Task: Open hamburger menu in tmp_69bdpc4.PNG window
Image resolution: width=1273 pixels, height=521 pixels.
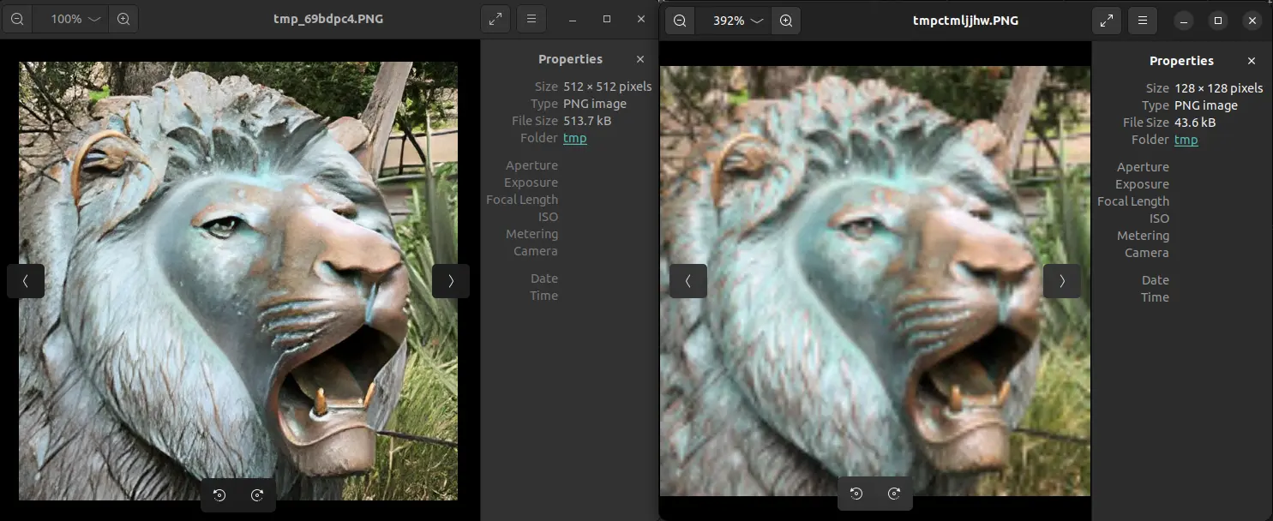Action: coord(531,19)
